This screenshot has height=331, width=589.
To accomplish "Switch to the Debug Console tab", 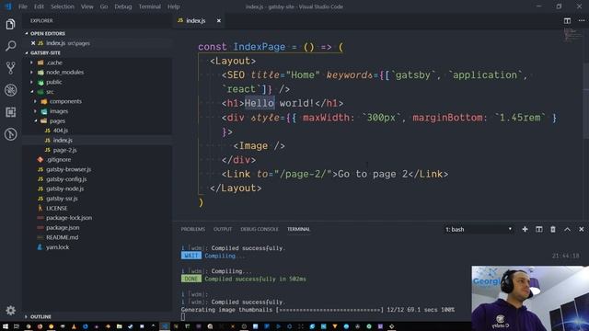I will 260,229.
